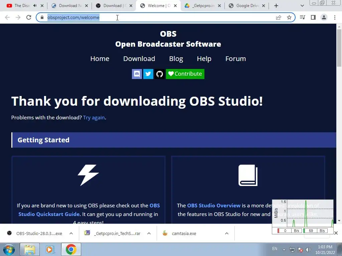Open the Help nav link
Screen dimensions: 342x256
pos(204,59)
